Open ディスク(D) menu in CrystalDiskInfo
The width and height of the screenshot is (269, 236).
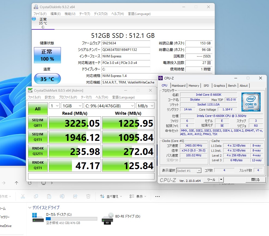[x=101, y=14]
